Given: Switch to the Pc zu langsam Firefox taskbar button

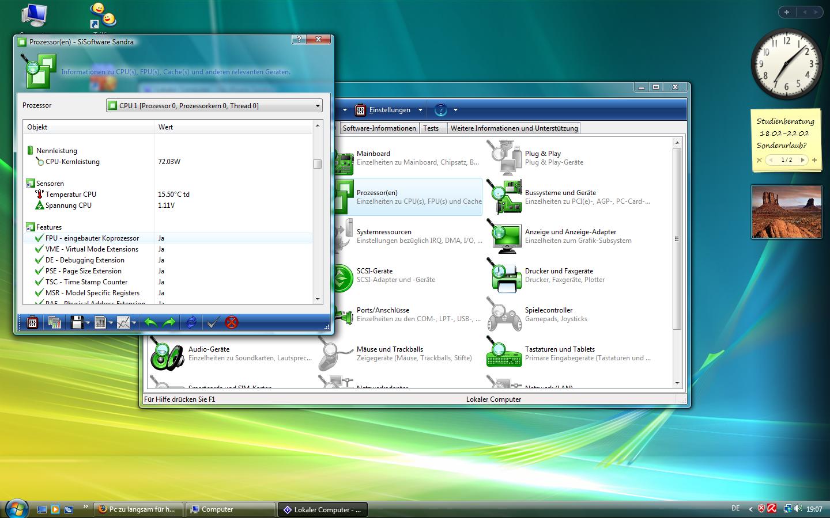Looking at the screenshot, I should coord(138,509).
